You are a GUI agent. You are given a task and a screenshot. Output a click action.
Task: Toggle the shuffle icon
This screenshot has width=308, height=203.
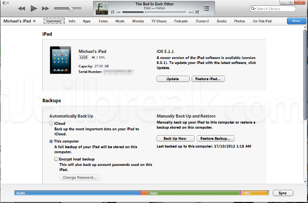(197, 12)
